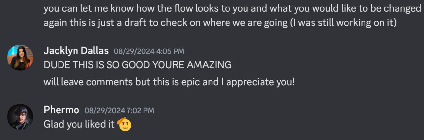
Task: Click the 'Glad you liked it' message
Action: [x=79, y=124]
